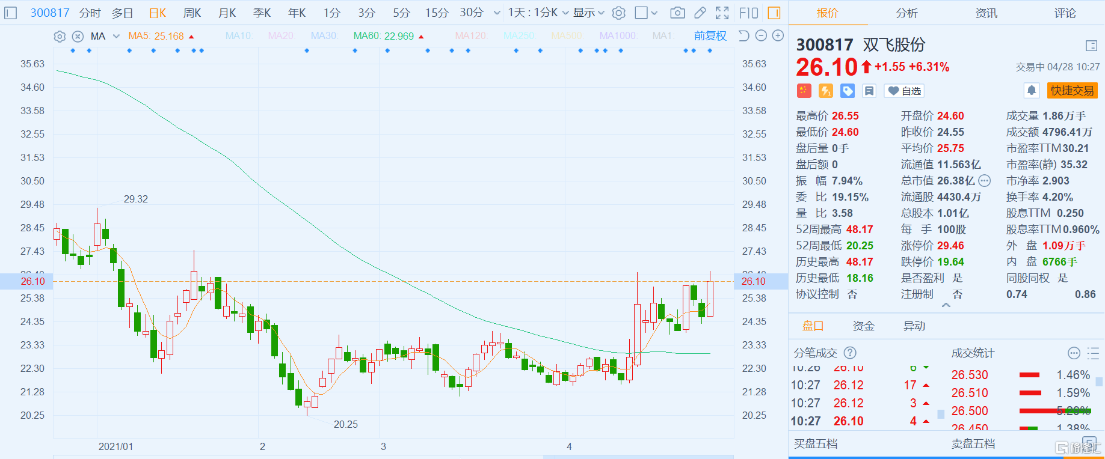Open the 评论 tab

pos(1065,13)
